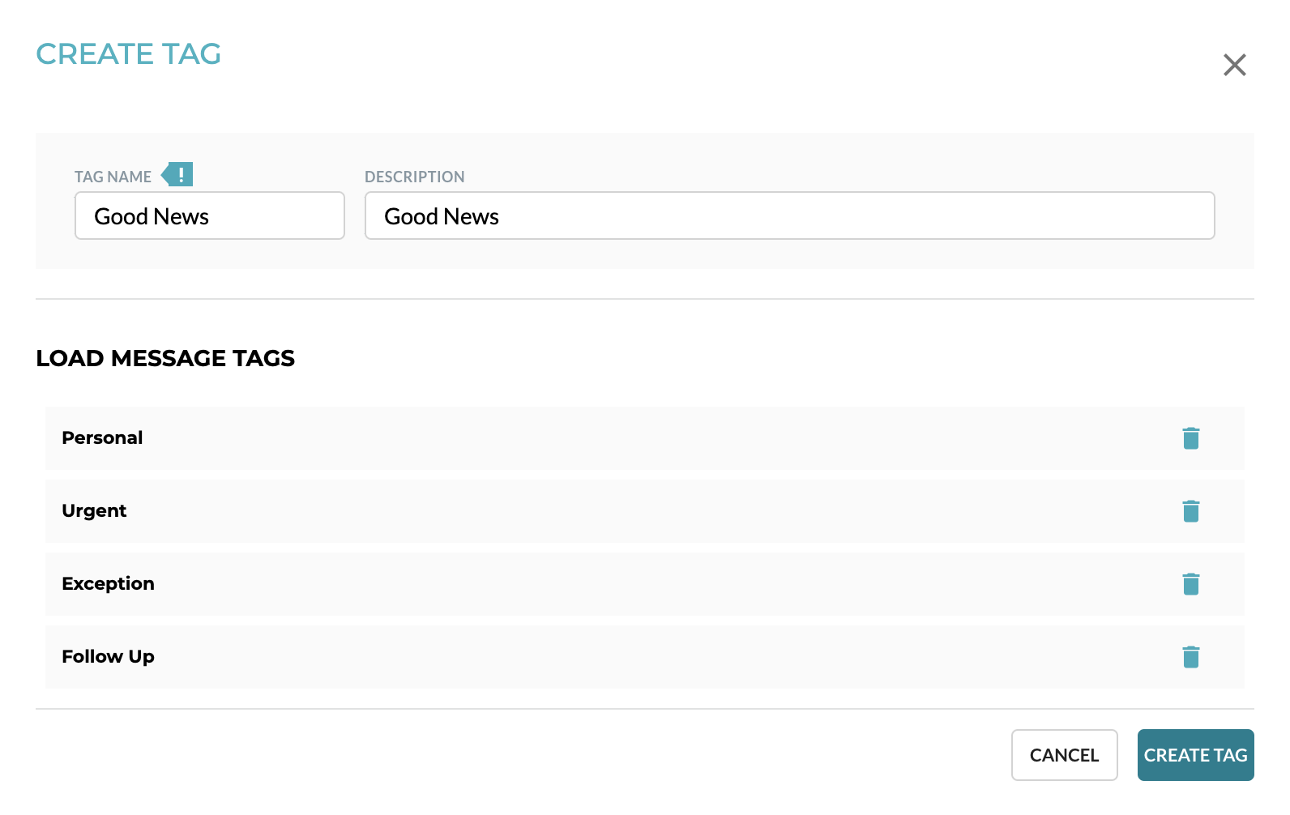Confirm with the Create Tag button
Image resolution: width=1290 pixels, height=815 pixels.
[x=1195, y=755]
